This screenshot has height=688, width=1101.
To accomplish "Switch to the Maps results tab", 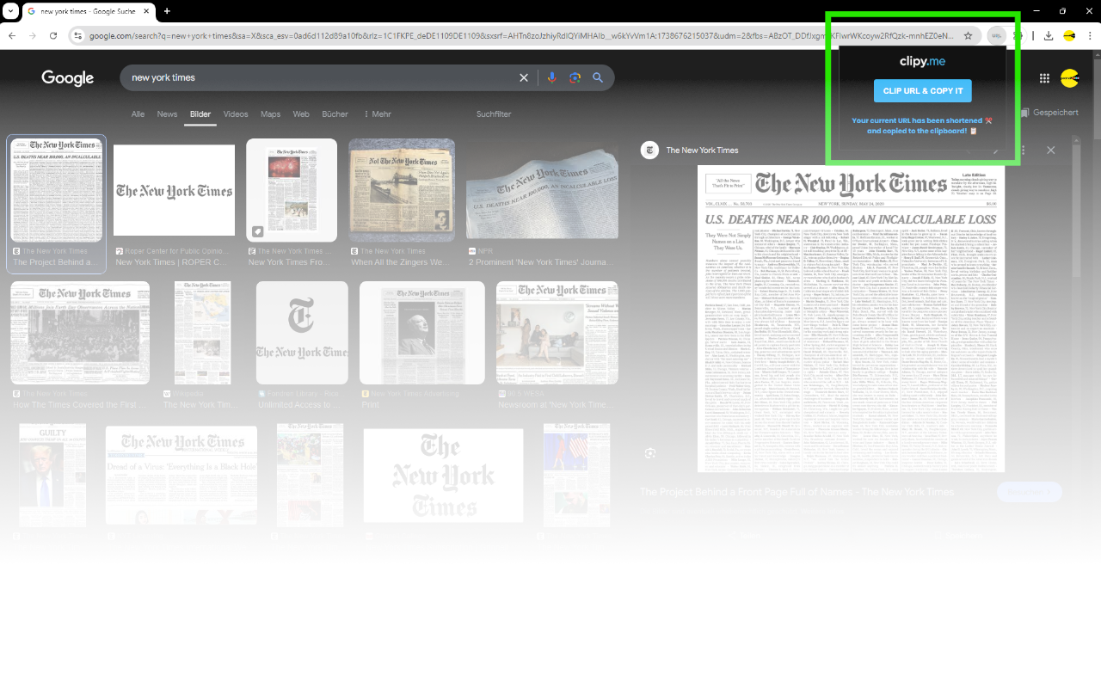I will click(270, 114).
